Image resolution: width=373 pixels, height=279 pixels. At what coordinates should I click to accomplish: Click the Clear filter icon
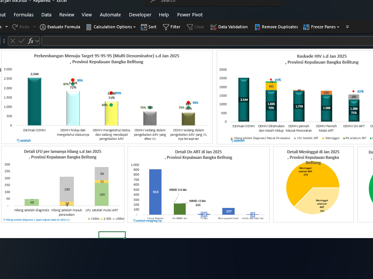(190, 27)
